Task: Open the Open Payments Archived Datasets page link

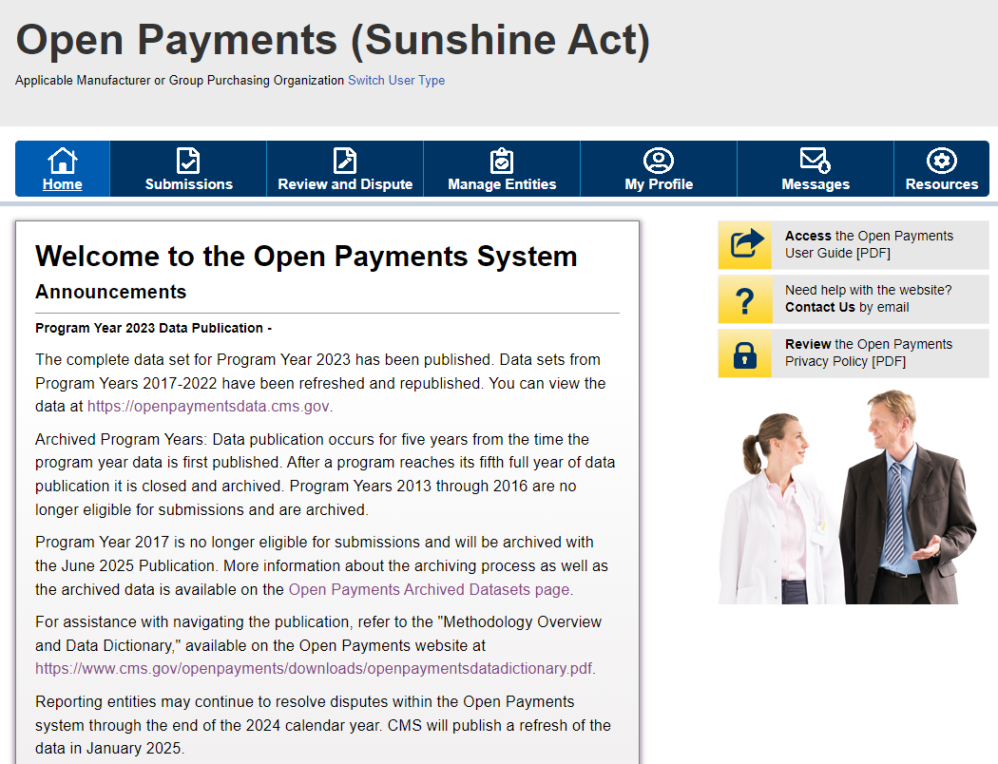Action: (429, 590)
